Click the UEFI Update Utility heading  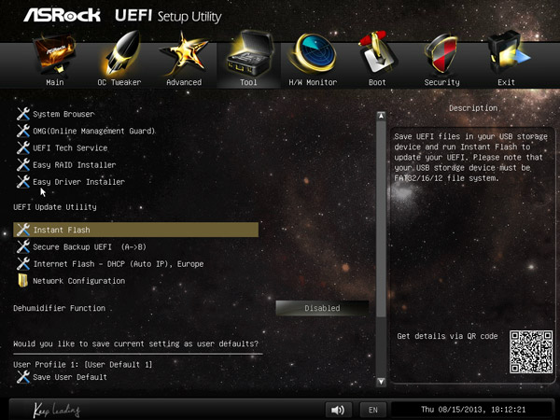[55, 207]
